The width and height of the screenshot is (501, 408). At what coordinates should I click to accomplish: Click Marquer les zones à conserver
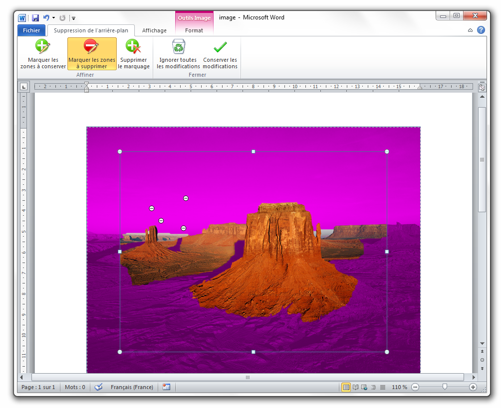pyautogui.click(x=43, y=54)
